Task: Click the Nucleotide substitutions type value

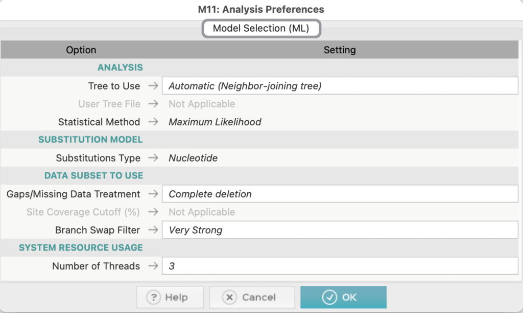Action: (193, 158)
